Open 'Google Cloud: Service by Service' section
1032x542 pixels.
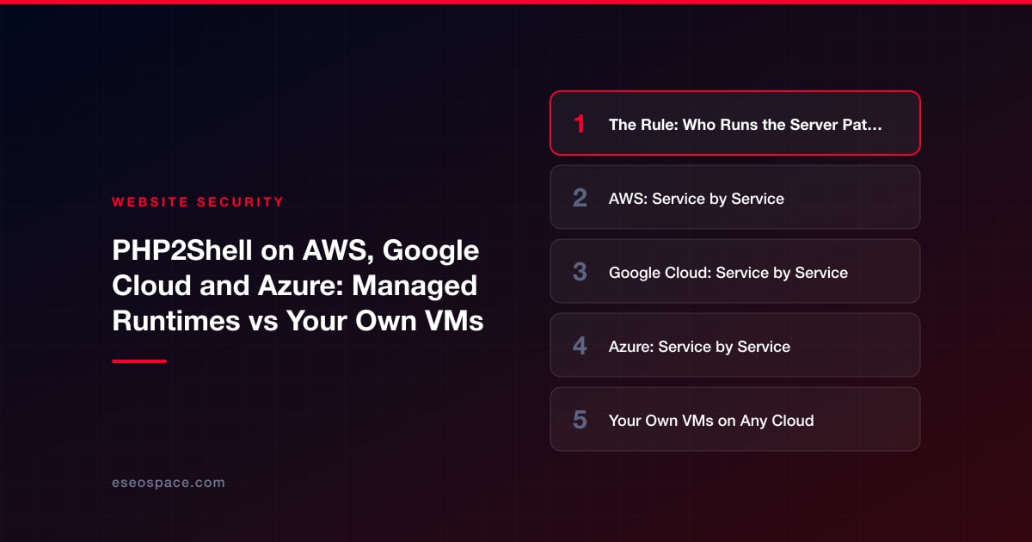click(735, 271)
